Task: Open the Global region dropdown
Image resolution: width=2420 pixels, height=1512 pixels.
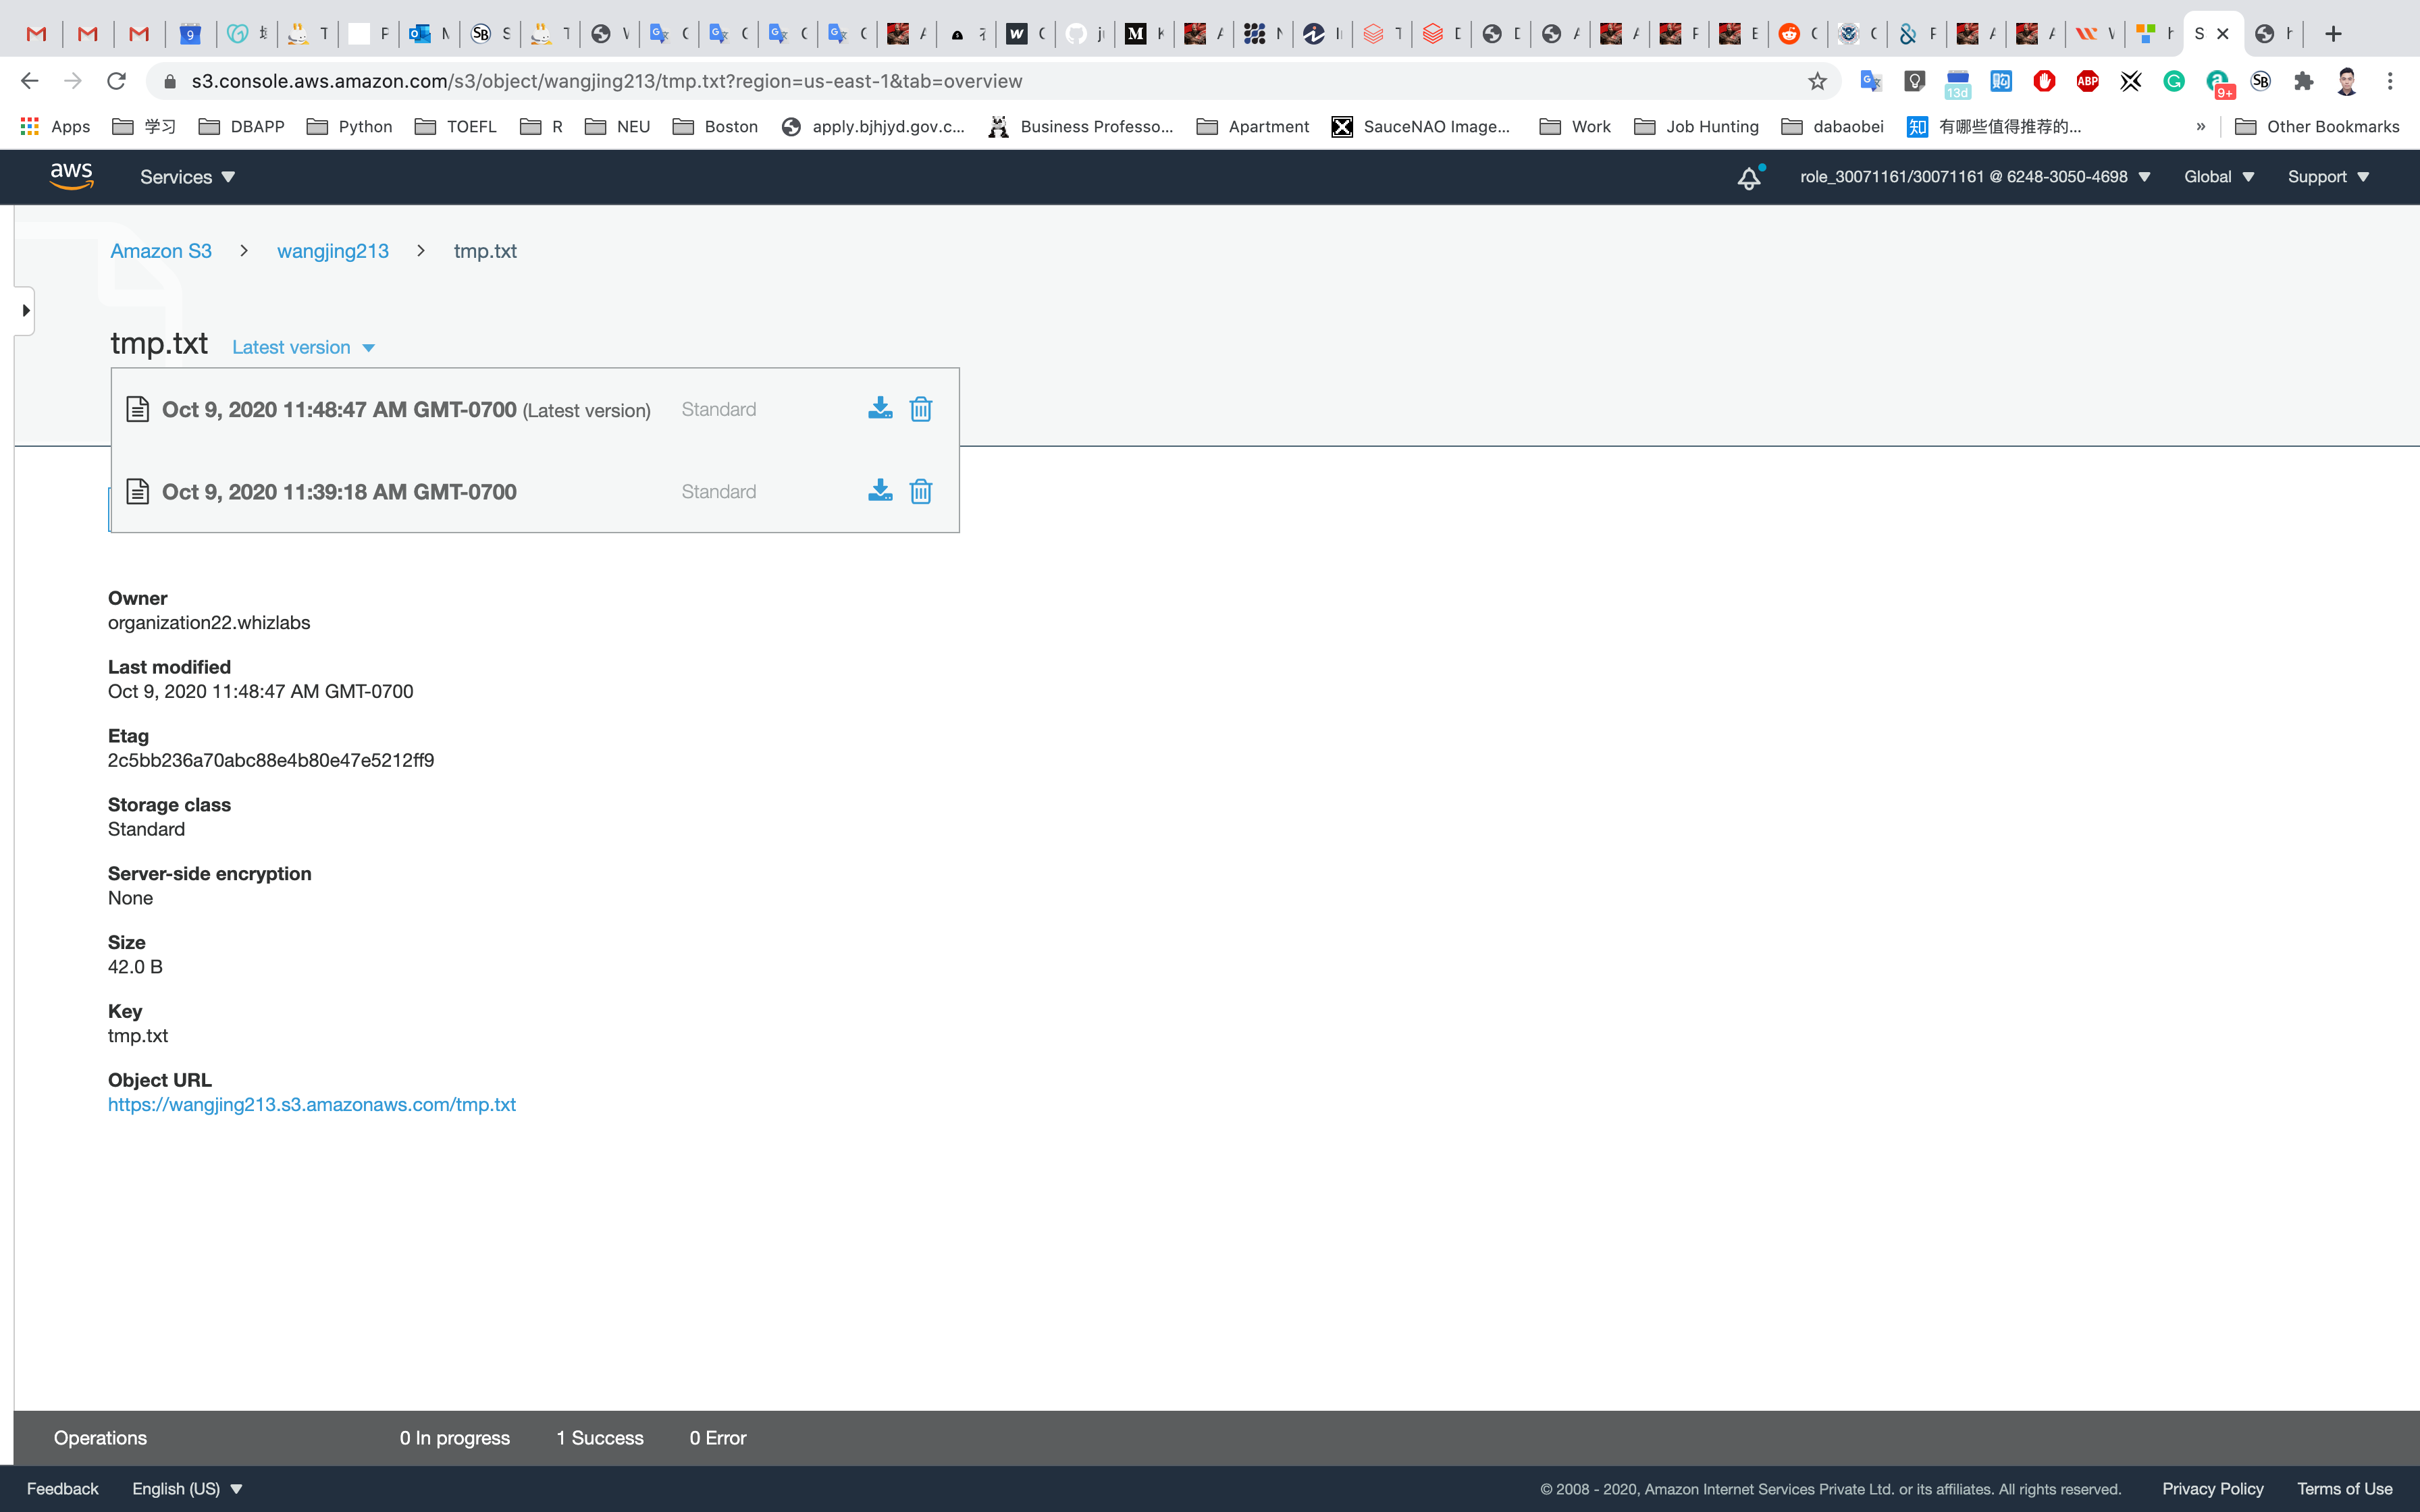Action: tap(2218, 177)
